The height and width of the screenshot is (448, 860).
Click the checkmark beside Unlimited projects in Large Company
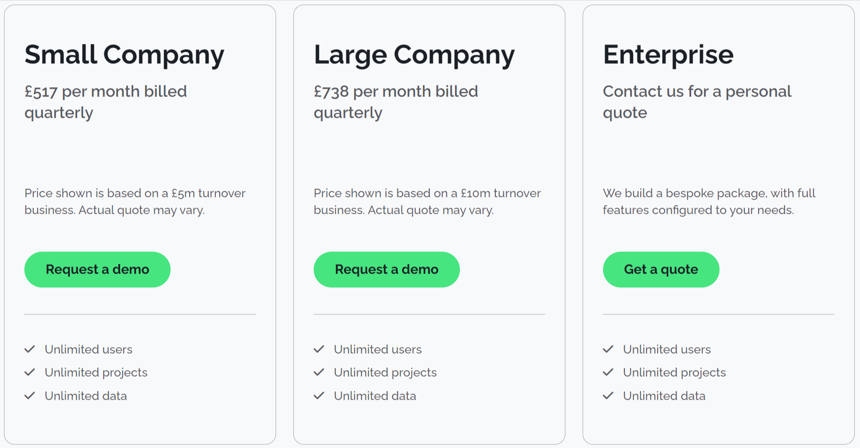[319, 372]
